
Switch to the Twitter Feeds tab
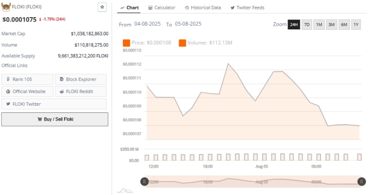point(247,8)
